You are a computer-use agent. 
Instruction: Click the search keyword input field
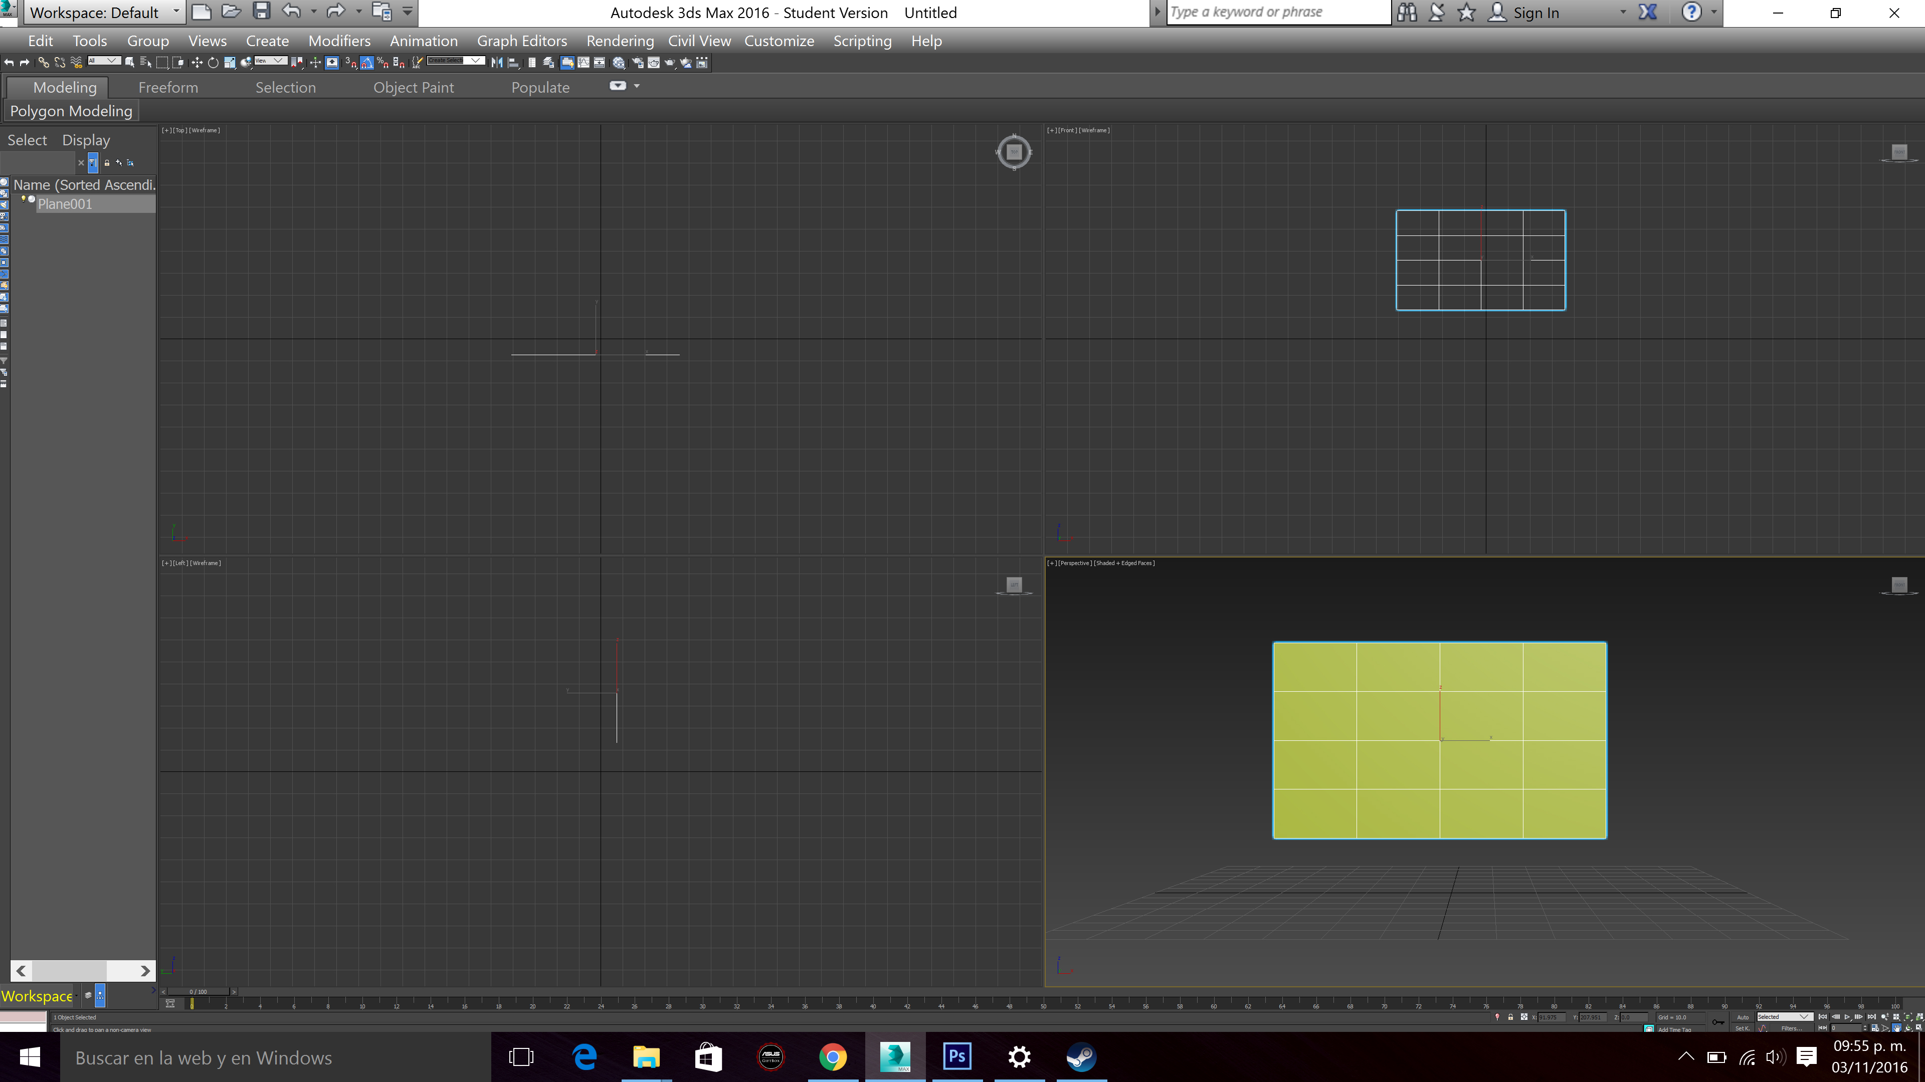1278,13
